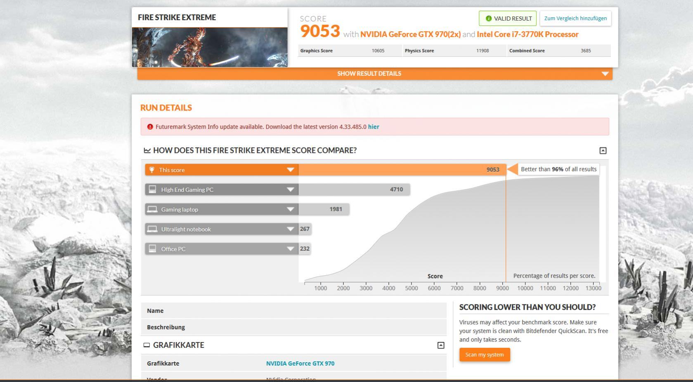Viewport: 693px width, 382px height.
Task: Click the trophy icon on This score row
Action: click(151, 170)
